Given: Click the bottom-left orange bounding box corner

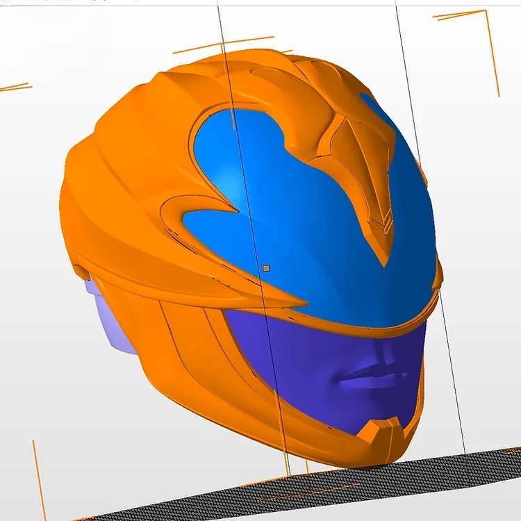Looking at the screenshot, I should (38, 486).
